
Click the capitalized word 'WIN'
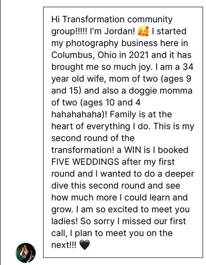(133, 150)
